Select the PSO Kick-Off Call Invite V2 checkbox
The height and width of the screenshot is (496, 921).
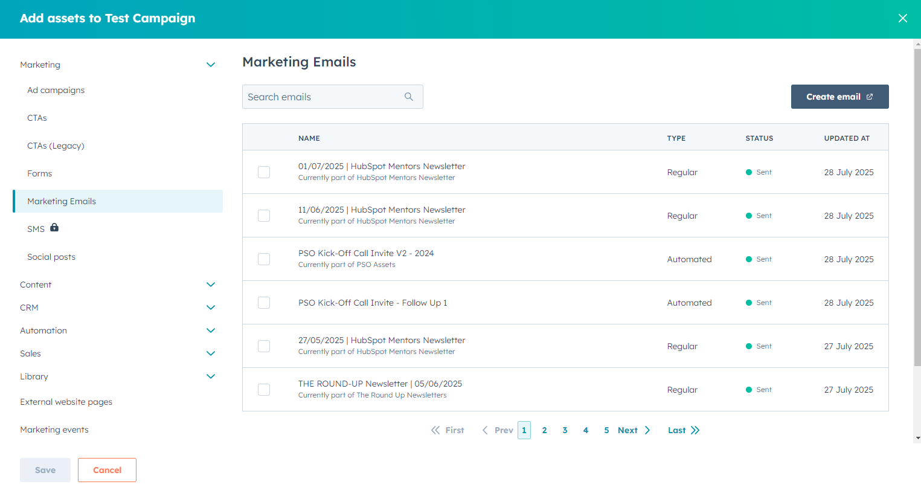pos(263,259)
